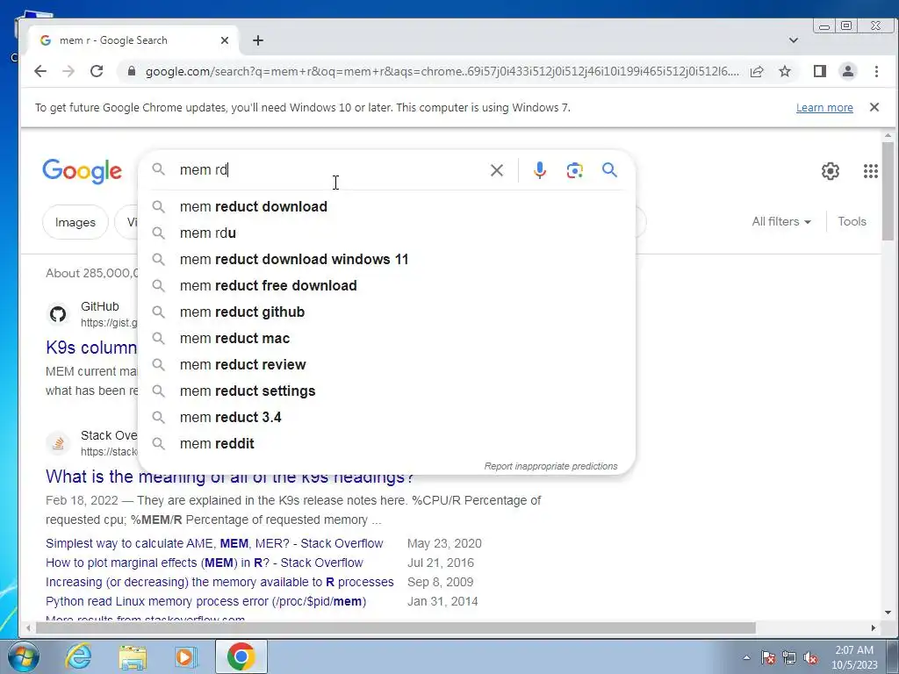
Task: Click 'Report inappropriate predictions'
Action: [x=550, y=467]
